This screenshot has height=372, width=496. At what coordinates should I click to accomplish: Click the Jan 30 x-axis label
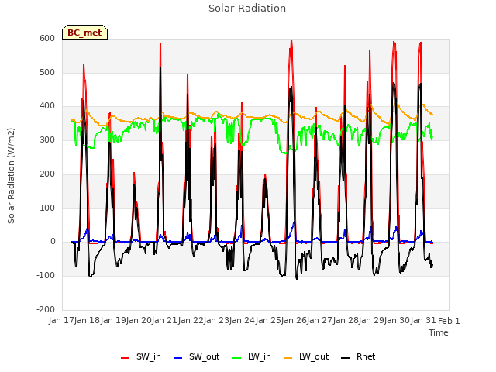click(397, 321)
